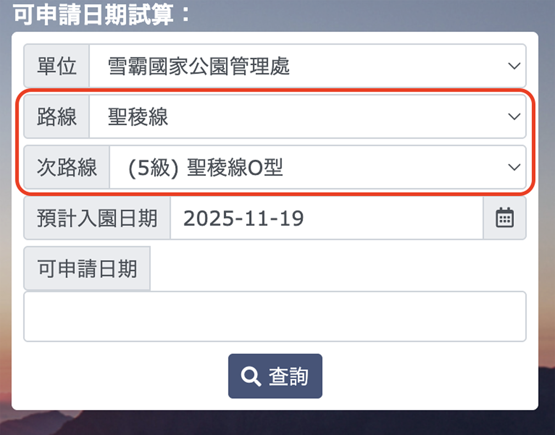Viewport: 555px width, 435px height.
Task: Click white panel space left of 查詢 button
Action: pos(123,376)
